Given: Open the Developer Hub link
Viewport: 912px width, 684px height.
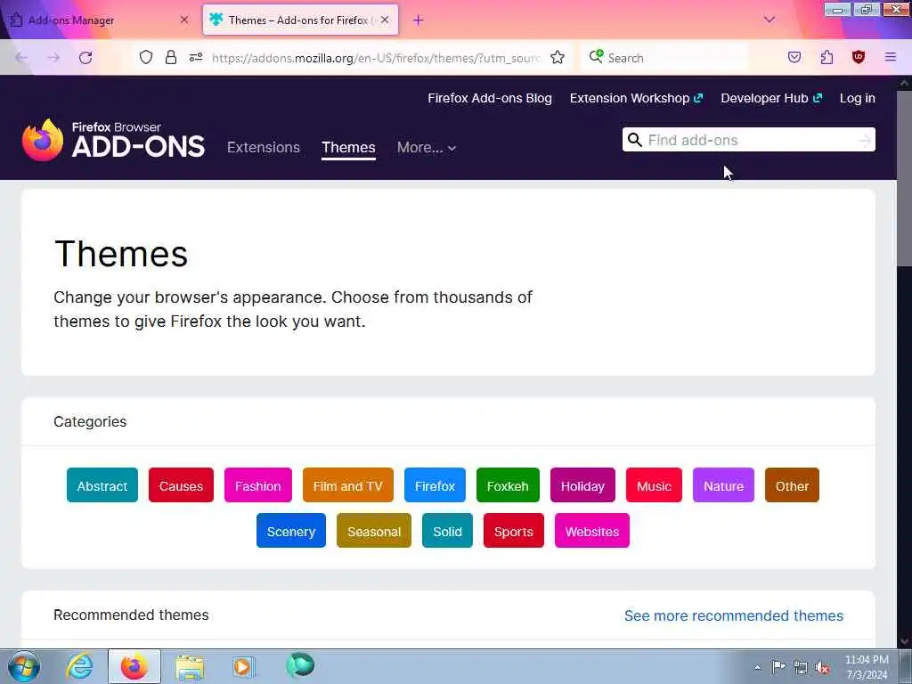Looking at the screenshot, I should point(771,98).
